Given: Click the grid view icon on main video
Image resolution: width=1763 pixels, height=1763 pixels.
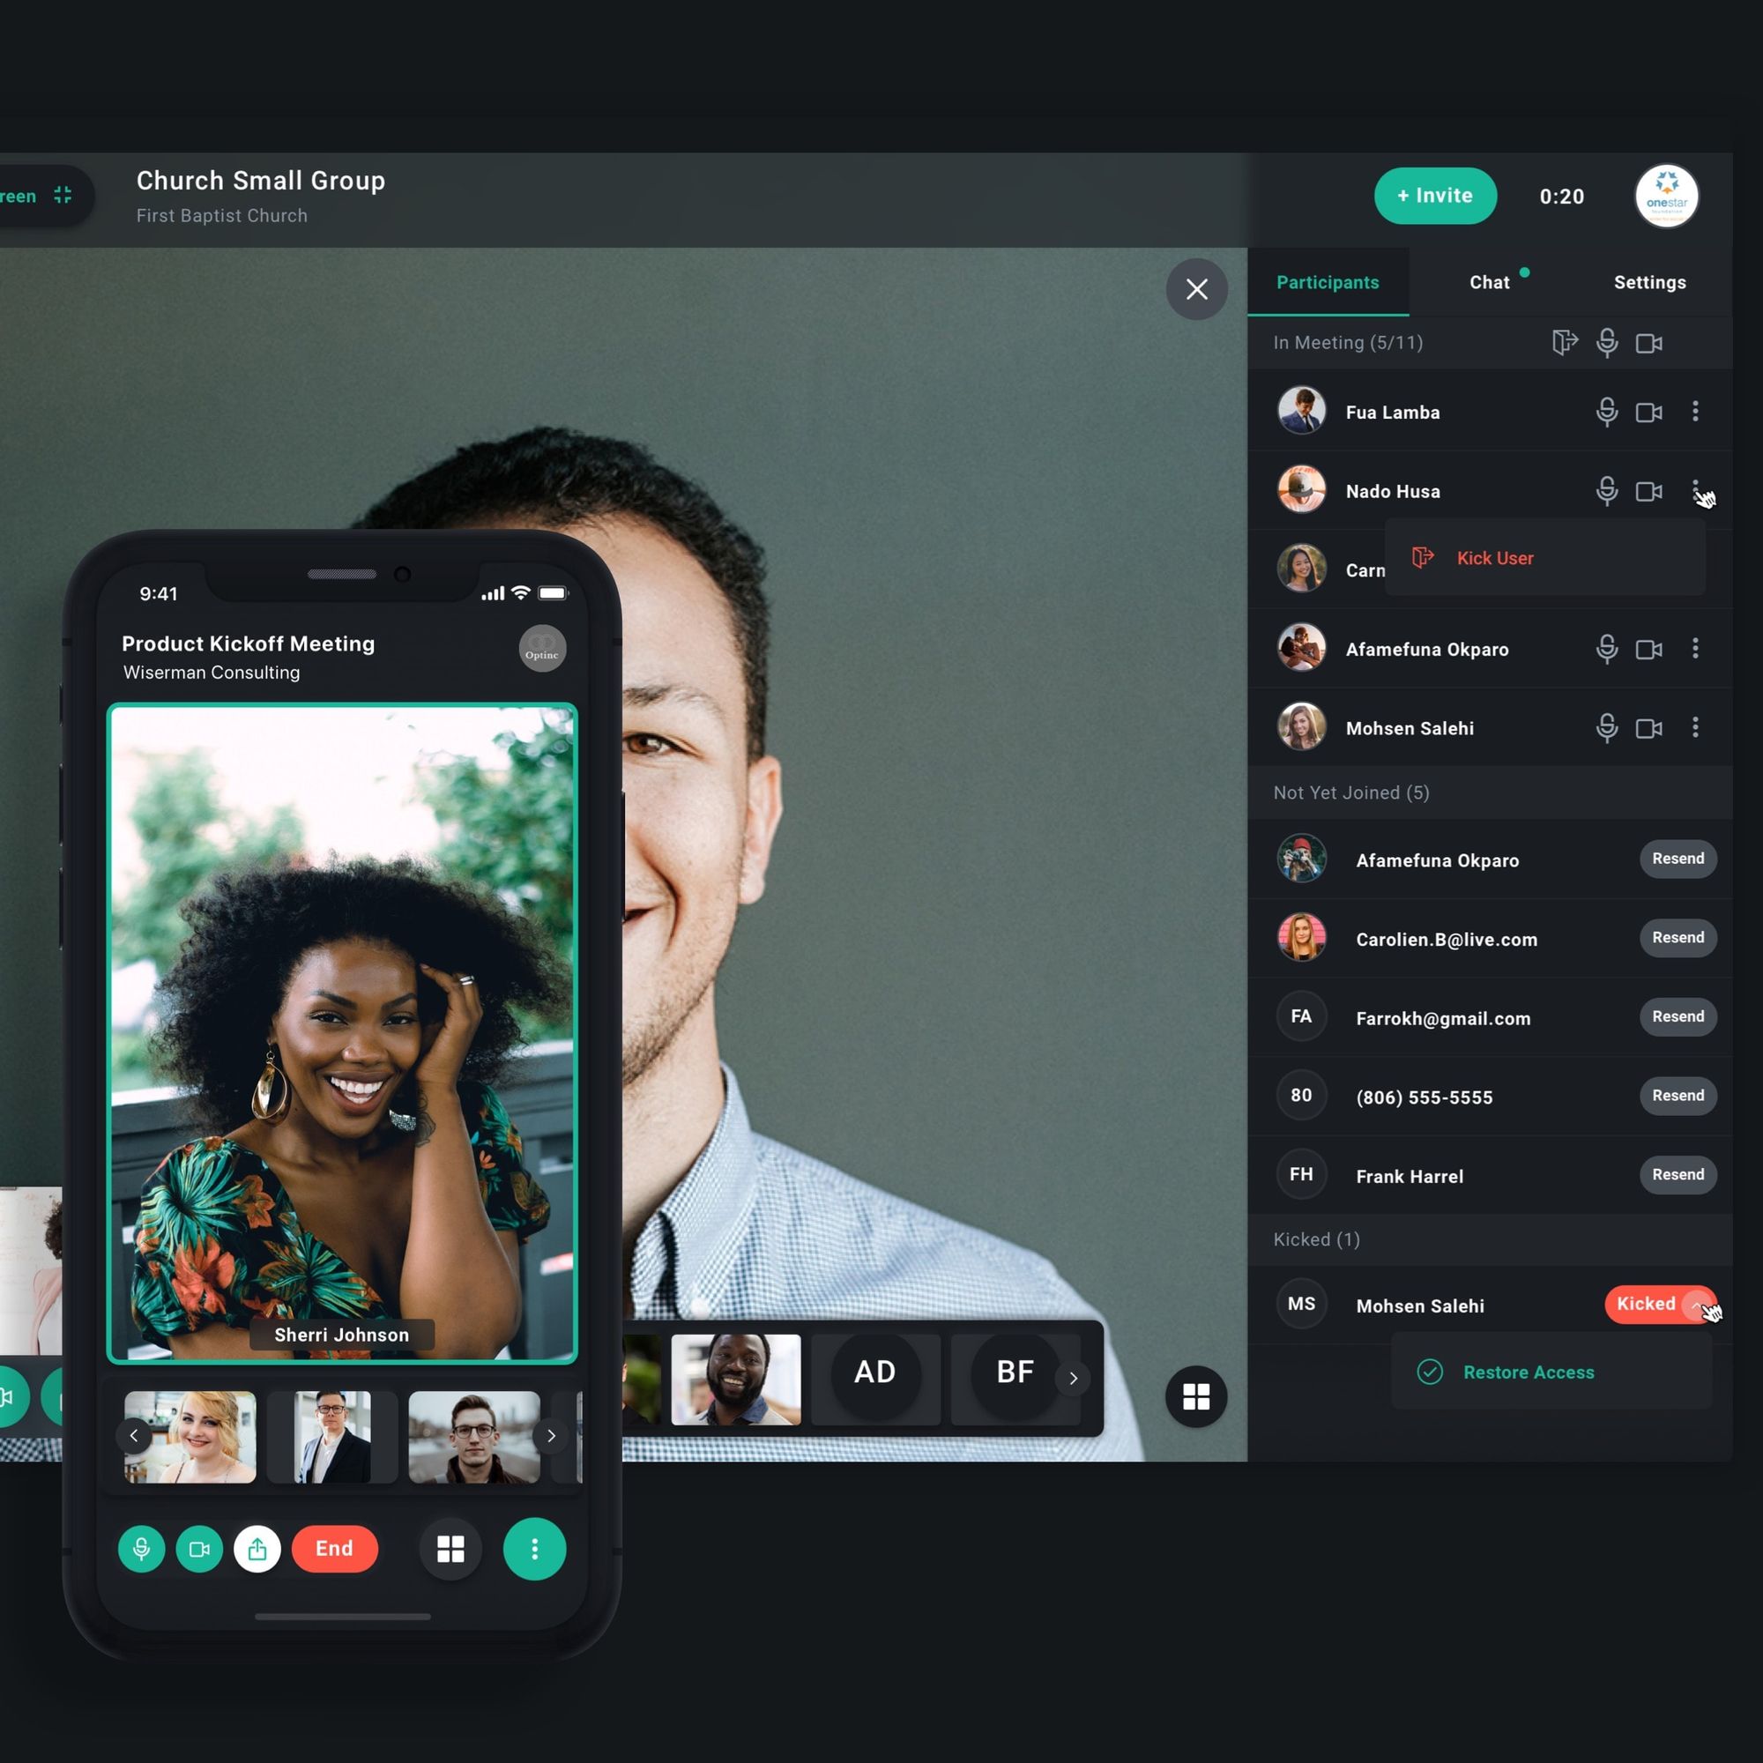Looking at the screenshot, I should [x=1195, y=1396].
